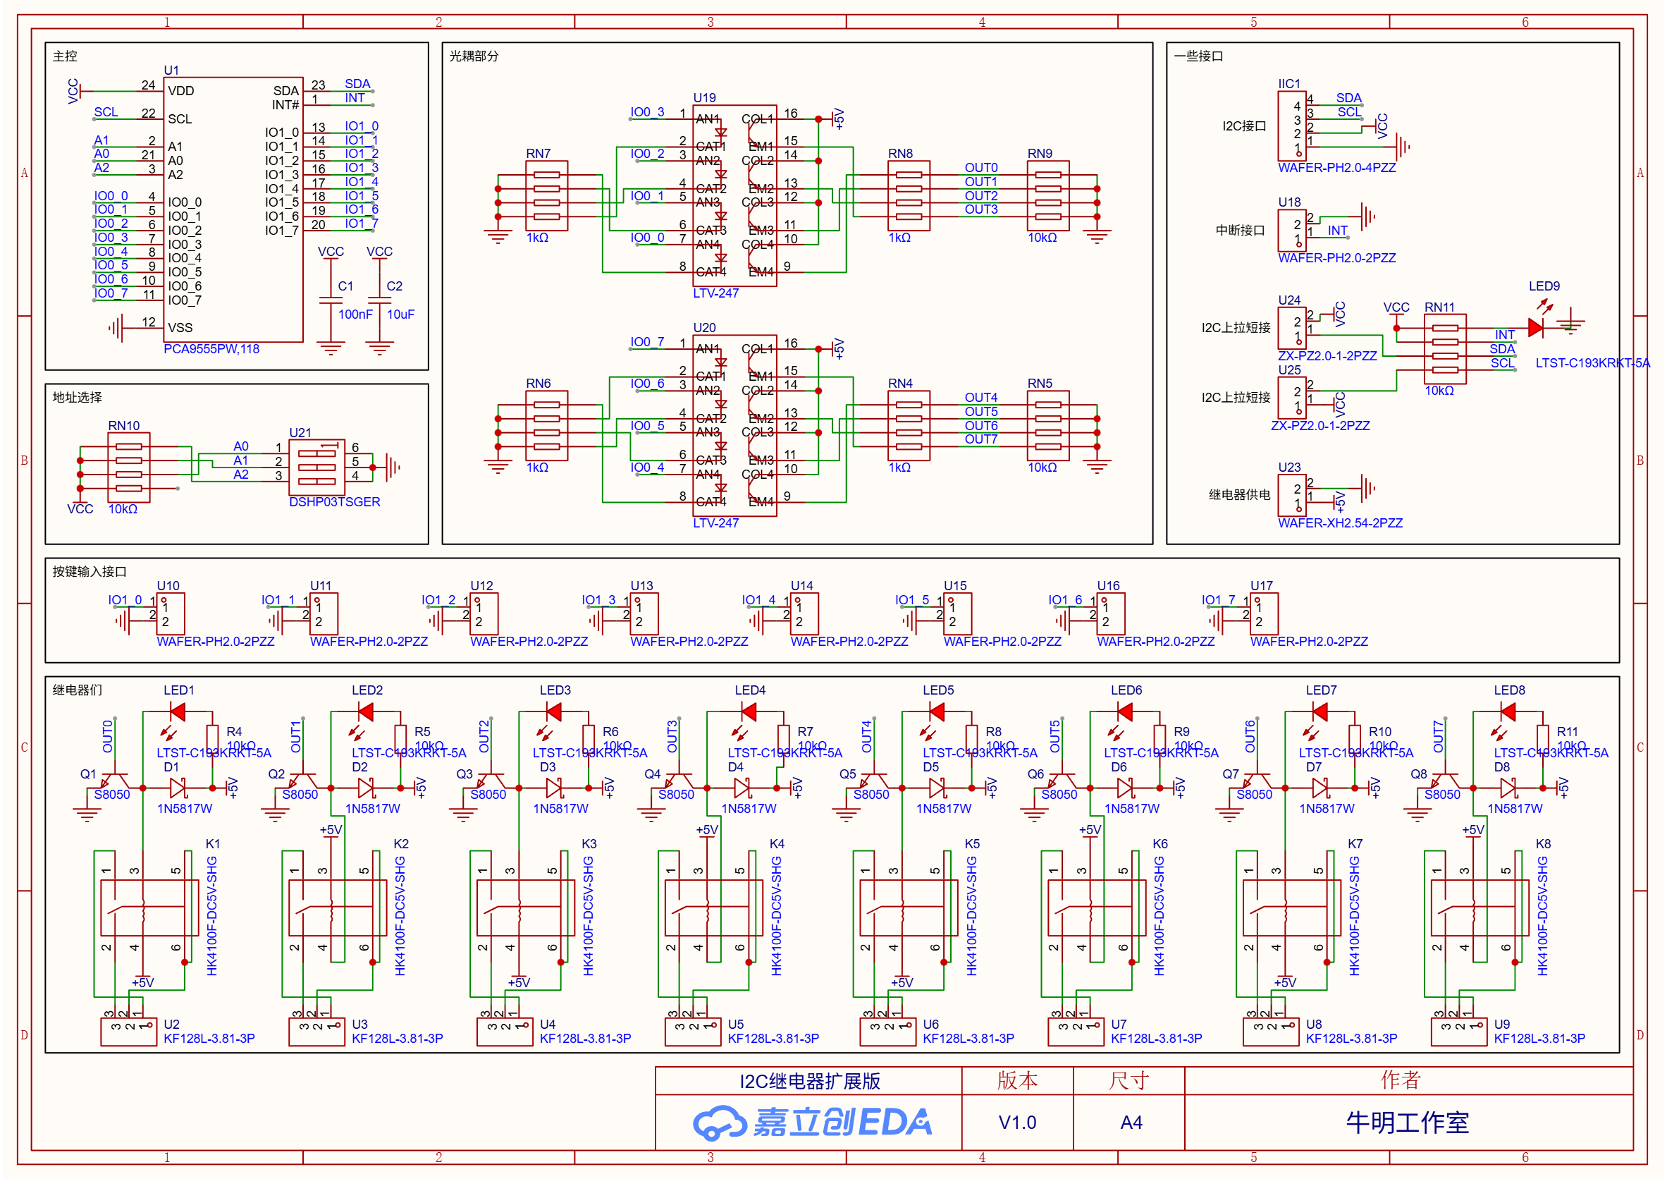Click the R4 resistor designator label
The image size is (1667, 1179).
234,732
